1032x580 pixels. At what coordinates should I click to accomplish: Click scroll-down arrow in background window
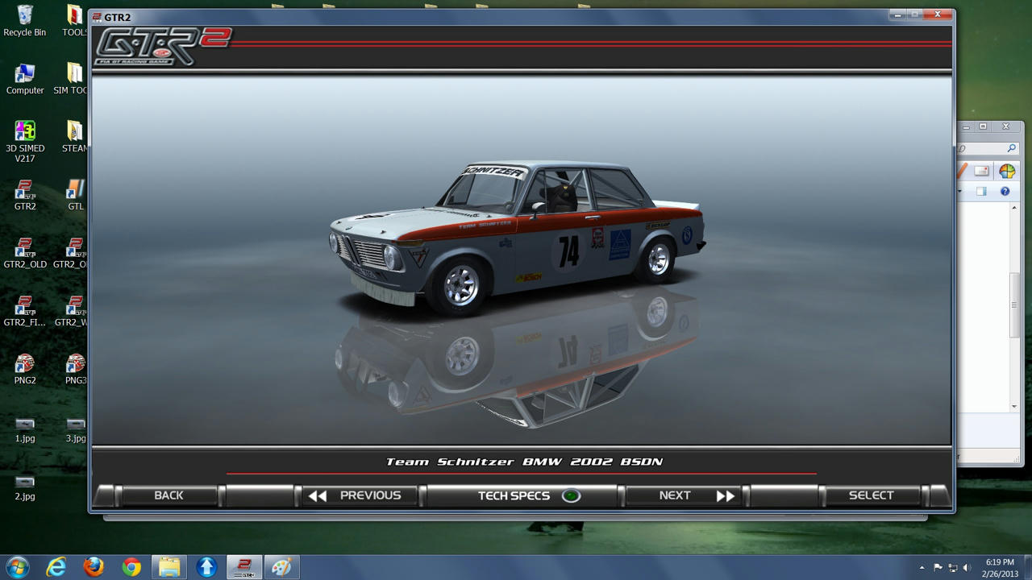tap(1014, 406)
